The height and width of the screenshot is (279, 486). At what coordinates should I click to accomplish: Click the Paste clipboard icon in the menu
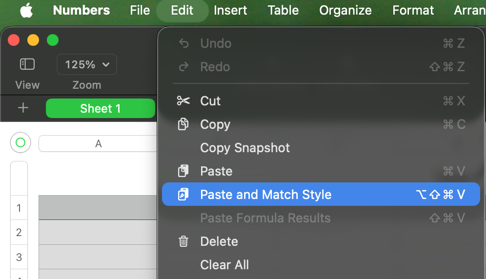coord(183,171)
